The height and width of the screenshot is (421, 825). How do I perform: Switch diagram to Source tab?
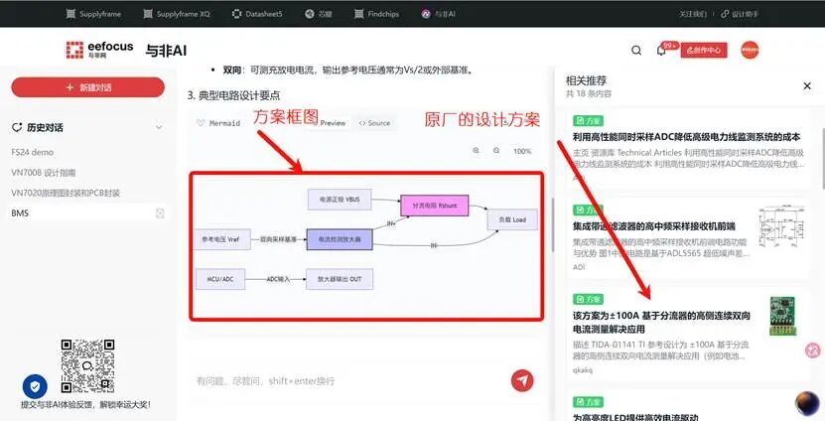click(x=374, y=122)
